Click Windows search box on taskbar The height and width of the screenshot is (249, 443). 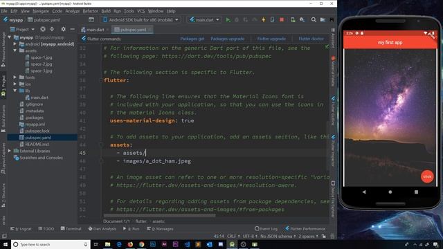pyautogui.click(x=51, y=244)
